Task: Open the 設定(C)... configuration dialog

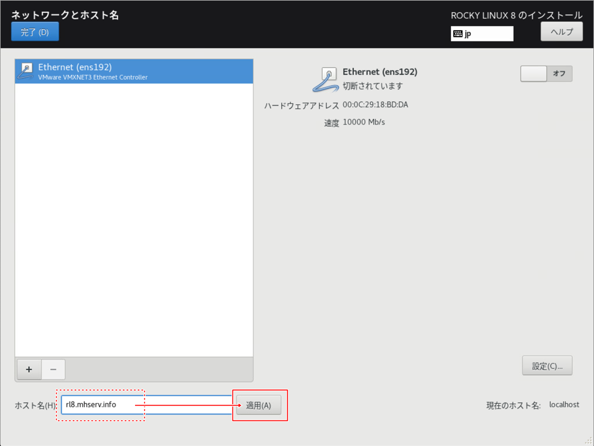Action: pyautogui.click(x=547, y=366)
